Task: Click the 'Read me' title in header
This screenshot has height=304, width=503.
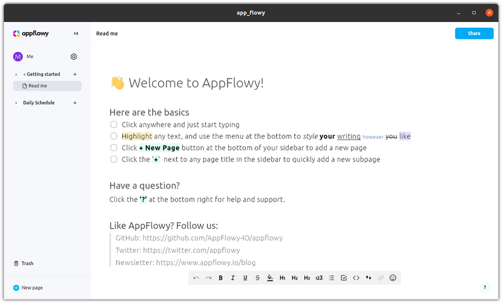Action: [x=107, y=34]
